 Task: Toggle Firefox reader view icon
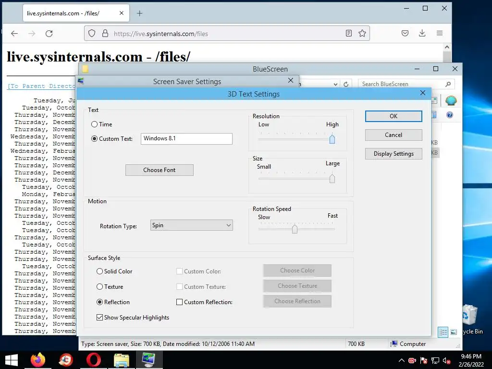(349, 33)
